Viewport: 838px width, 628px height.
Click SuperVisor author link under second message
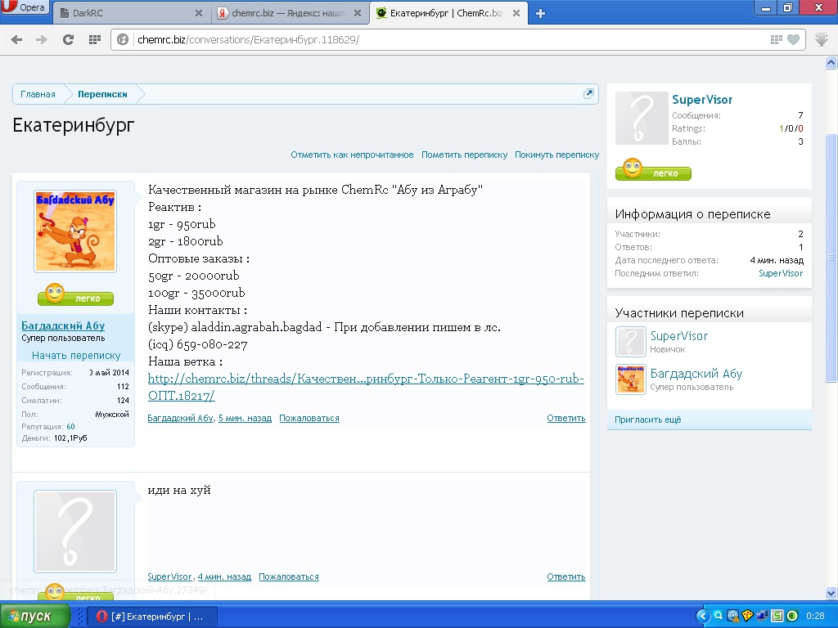click(169, 576)
